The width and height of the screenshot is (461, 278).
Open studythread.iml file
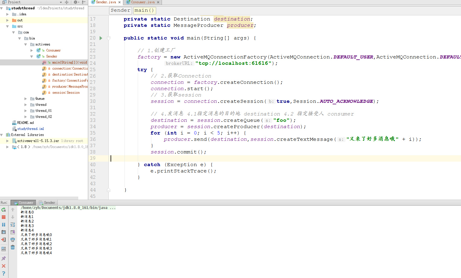tap(31, 129)
